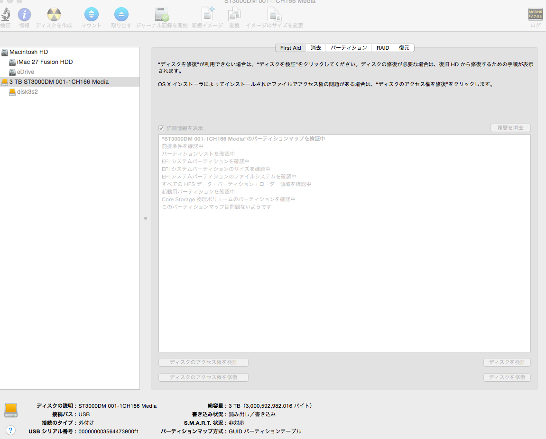
Task: Open the 情報 (Info) toolbar icon
Action: pyautogui.click(x=24, y=15)
